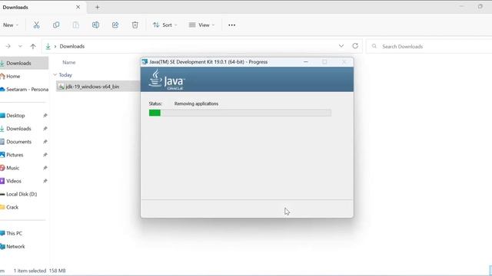Open the New item dropdown

(x=10, y=25)
